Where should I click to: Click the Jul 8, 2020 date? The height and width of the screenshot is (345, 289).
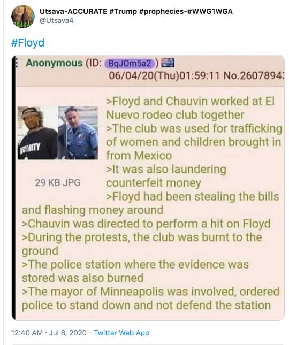pos(68,333)
